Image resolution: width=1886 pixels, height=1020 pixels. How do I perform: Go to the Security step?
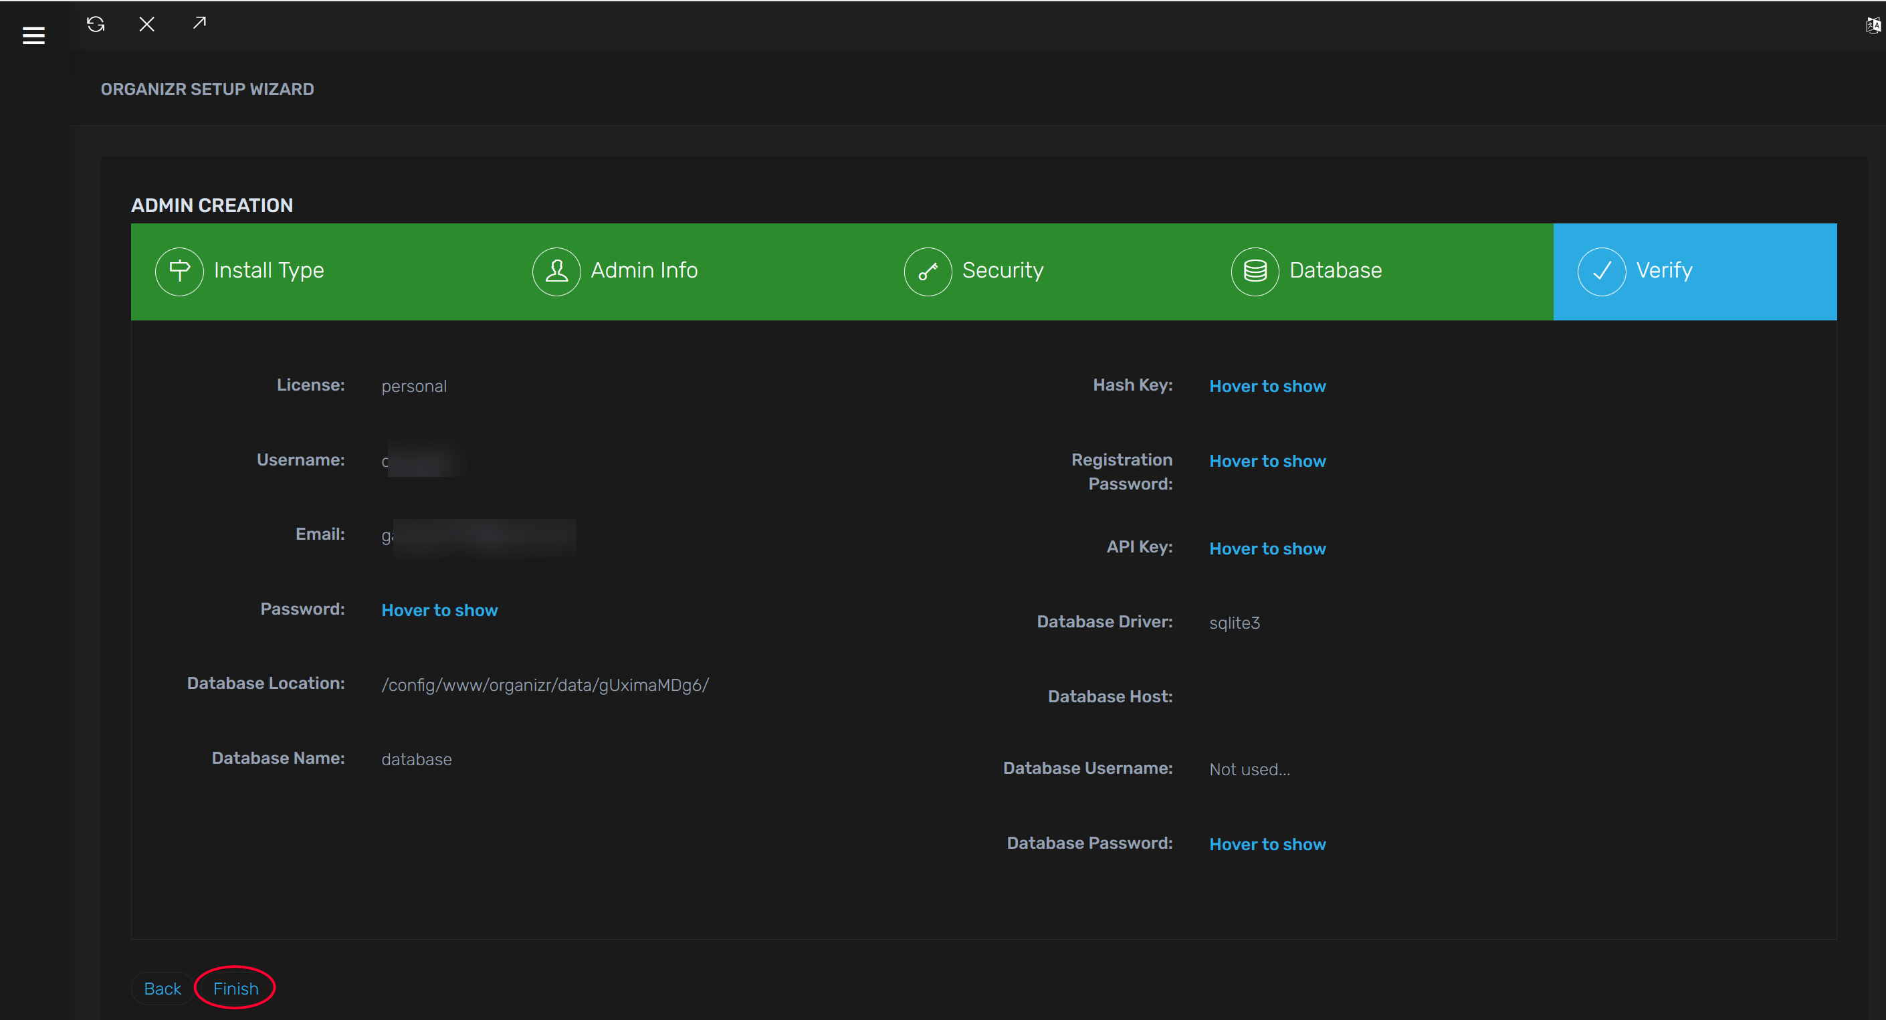pyautogui.click(x=1043, y=272)
